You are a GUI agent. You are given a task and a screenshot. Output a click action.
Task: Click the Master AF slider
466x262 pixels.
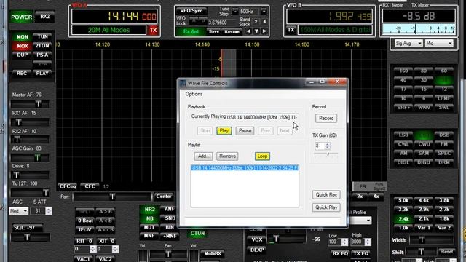click(x=30, y=104)
